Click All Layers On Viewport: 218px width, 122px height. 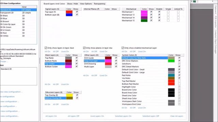(x=51, y=116)
